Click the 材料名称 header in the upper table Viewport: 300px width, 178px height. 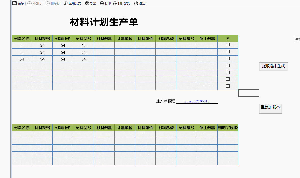[x=22, y=39]
